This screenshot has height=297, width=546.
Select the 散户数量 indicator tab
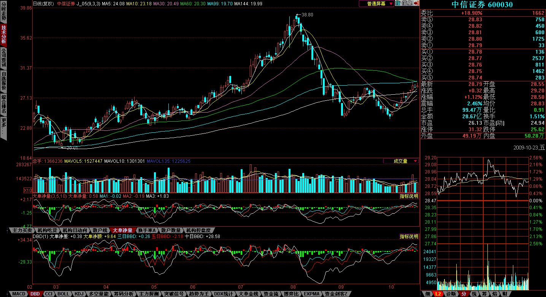[171, 230]
